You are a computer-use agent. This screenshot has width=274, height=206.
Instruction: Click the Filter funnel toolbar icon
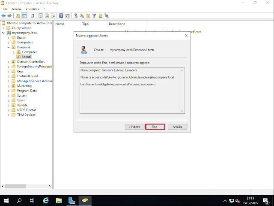[x=94, y=16]
